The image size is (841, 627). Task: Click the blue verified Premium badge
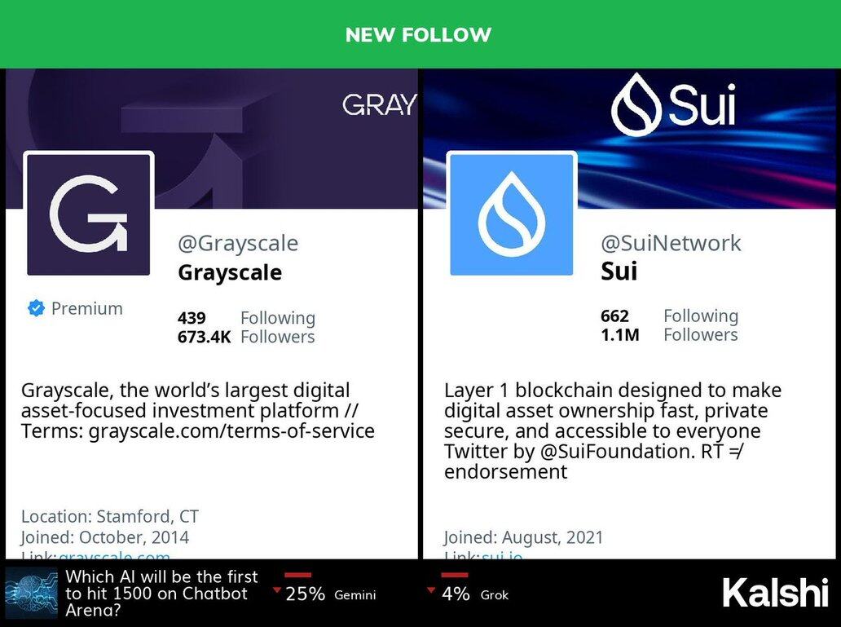[36, 308]
